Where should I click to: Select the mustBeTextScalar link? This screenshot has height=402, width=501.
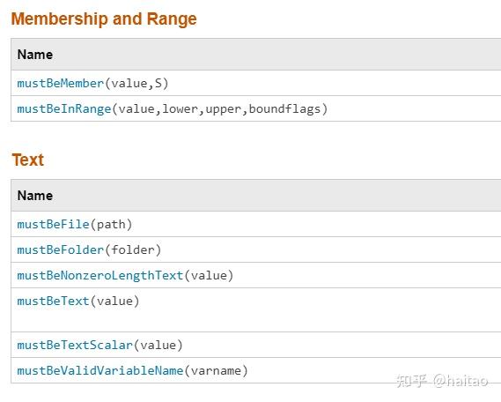pos(75,346)
